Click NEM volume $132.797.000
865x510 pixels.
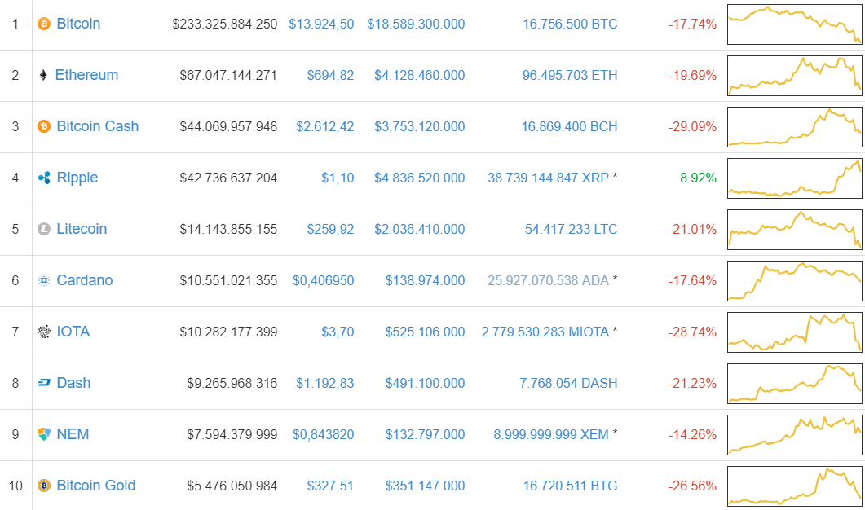click(425, 434)
